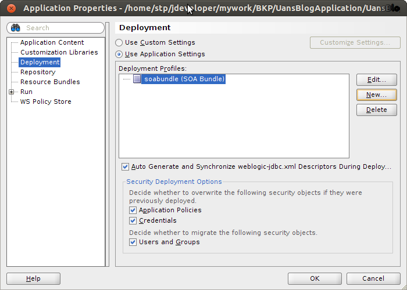Open Customization Libraries category
407x290 pixels.
point(59,52)
